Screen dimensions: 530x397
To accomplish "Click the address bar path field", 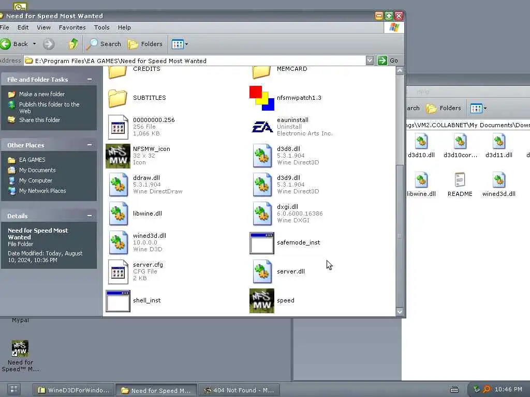I will [195, 61].
